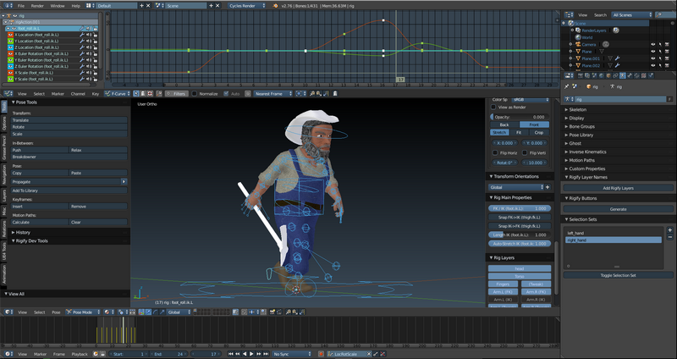Adjust the Length IK (foot.ik.L) slider
This screenshot has width=677, height=359.
(x=520, y=235)
